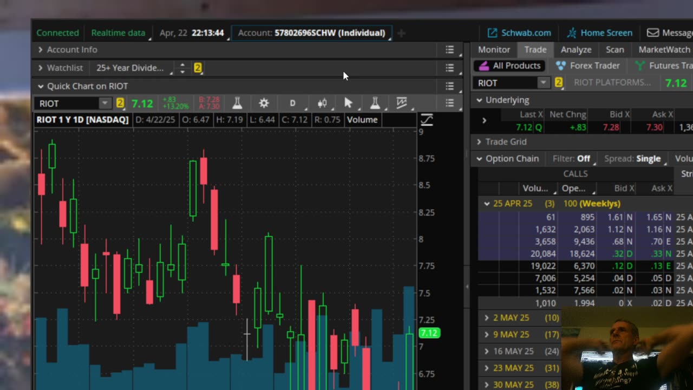Image resolution: width=693 pixels, height=390 pixels.
Task: Click the Volume study label on chart
Action: coord(362,120)
